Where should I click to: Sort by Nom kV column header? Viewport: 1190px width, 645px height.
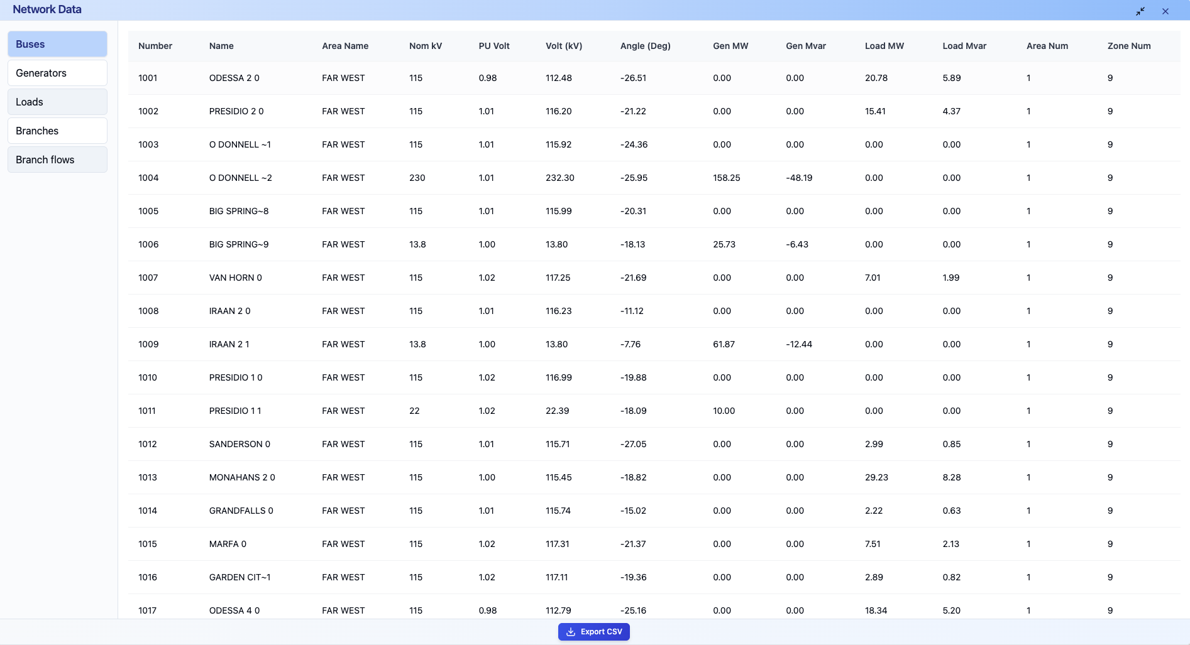coord(426,46)
